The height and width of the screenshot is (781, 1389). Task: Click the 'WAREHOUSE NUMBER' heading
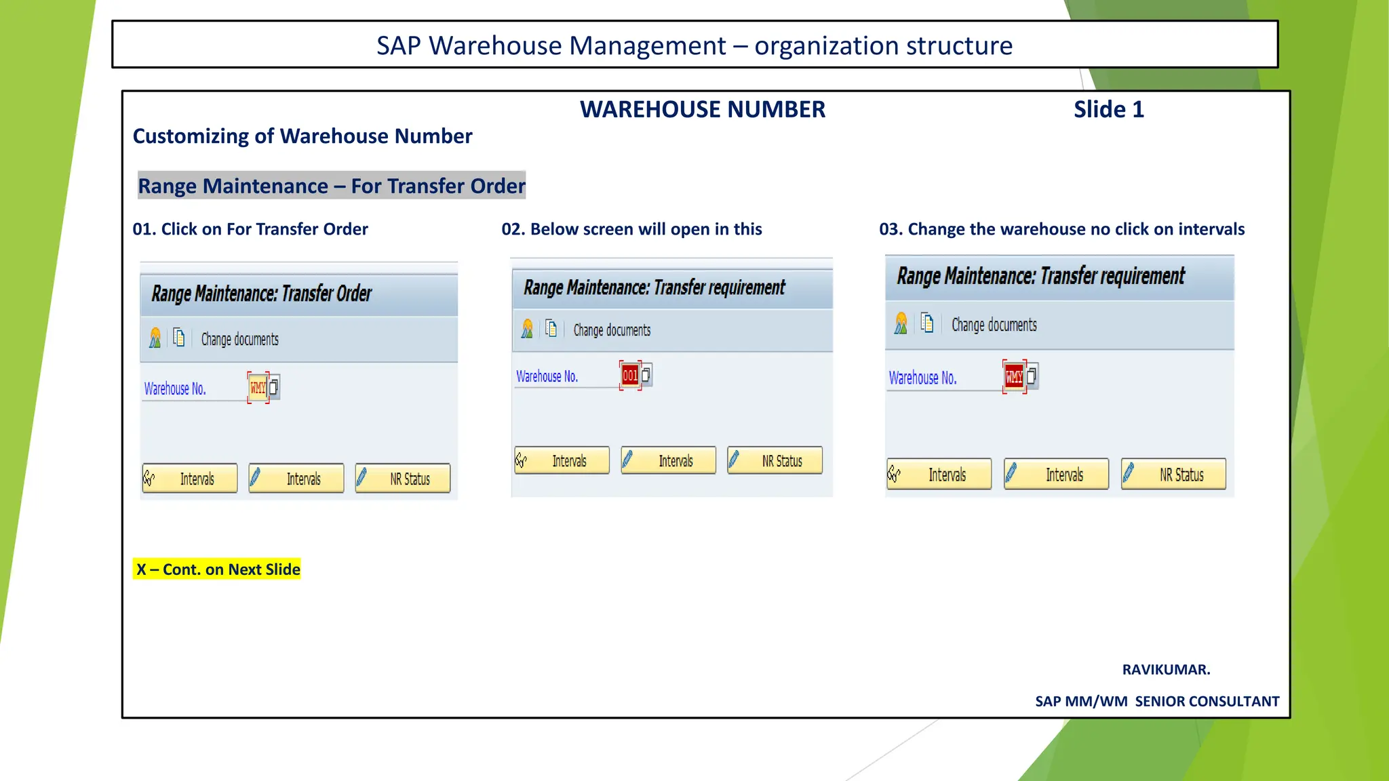click(703, 109)
